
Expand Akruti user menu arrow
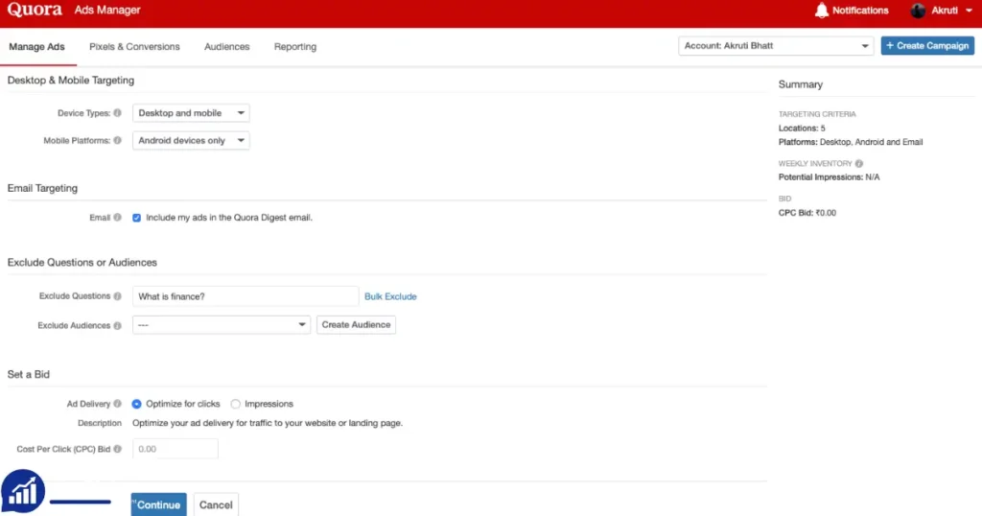click(969, 11)
